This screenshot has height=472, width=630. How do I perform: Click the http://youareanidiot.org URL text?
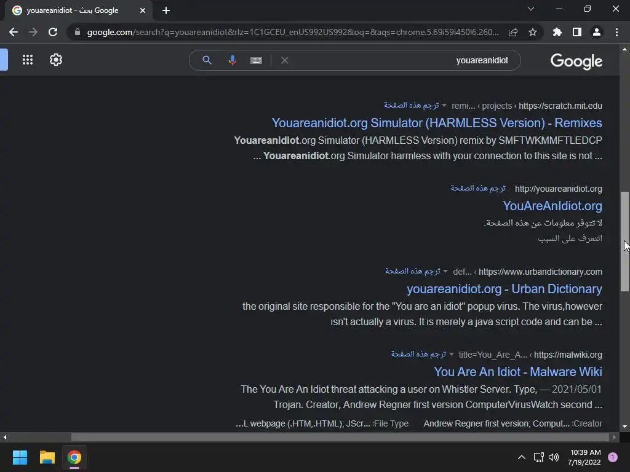point(559,189)
